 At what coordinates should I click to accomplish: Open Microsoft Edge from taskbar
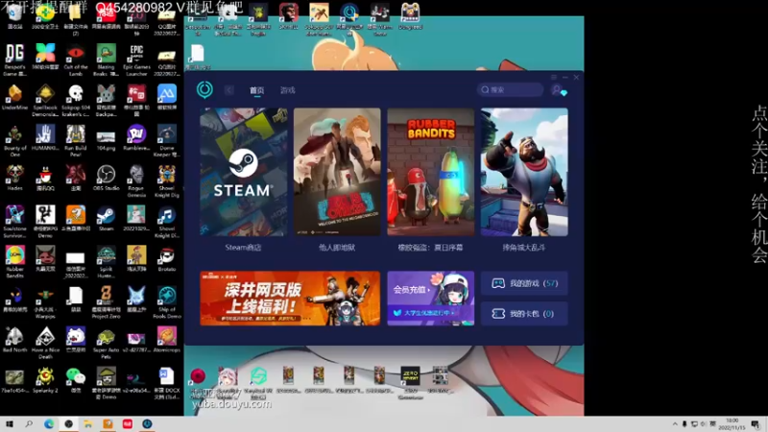point(49,424)
